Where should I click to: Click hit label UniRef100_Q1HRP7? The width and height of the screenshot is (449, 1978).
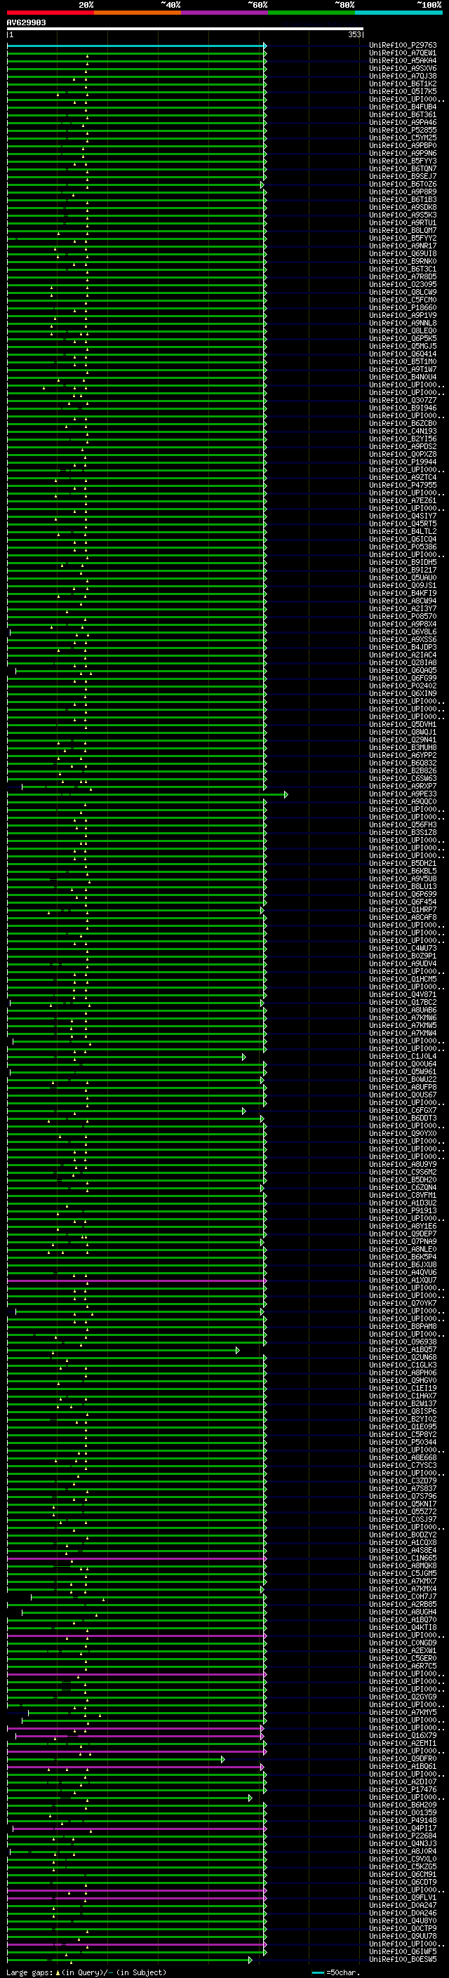pyautogui.click(x=403, y=911)
